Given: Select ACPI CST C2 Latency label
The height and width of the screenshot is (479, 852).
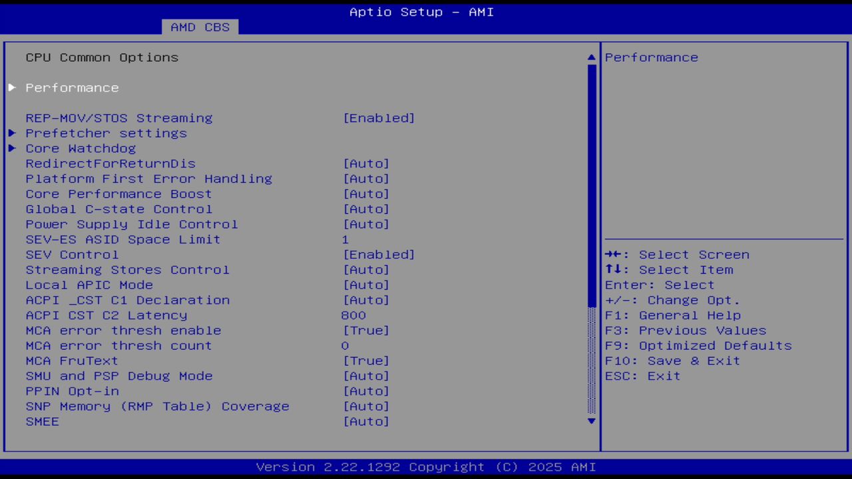Looking at the screenshot, I should click(x=106, y=315).
